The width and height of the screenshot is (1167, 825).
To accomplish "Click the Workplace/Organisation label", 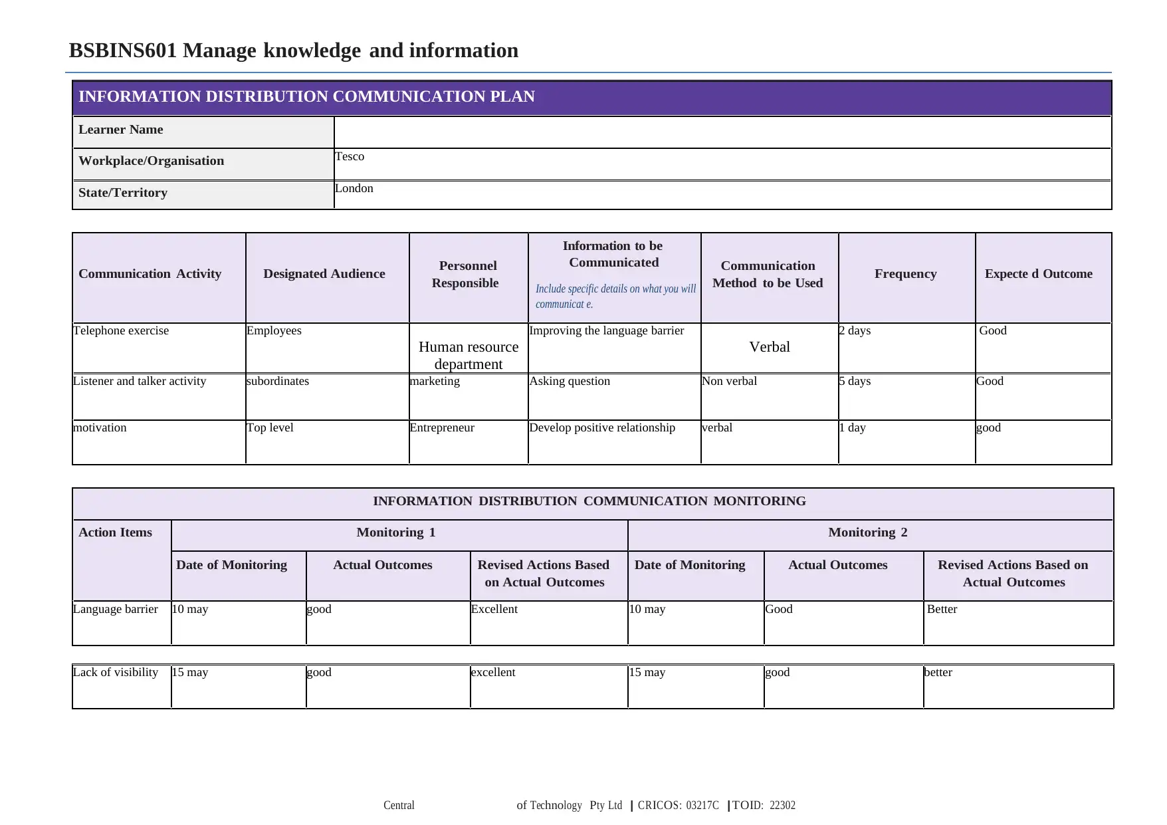I will (151, 161).
